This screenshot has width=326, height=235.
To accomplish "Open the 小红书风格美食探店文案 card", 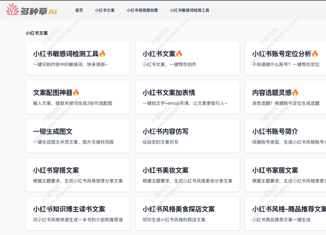I will point(187,213).
